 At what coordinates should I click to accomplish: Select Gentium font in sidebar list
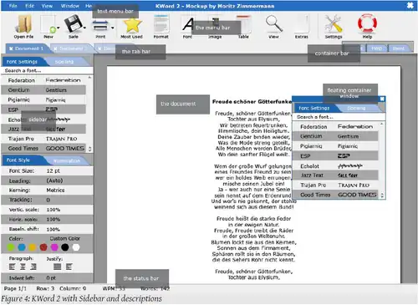43,90
